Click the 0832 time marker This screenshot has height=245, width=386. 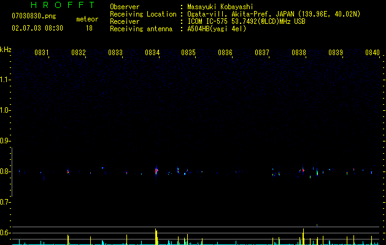79,53
